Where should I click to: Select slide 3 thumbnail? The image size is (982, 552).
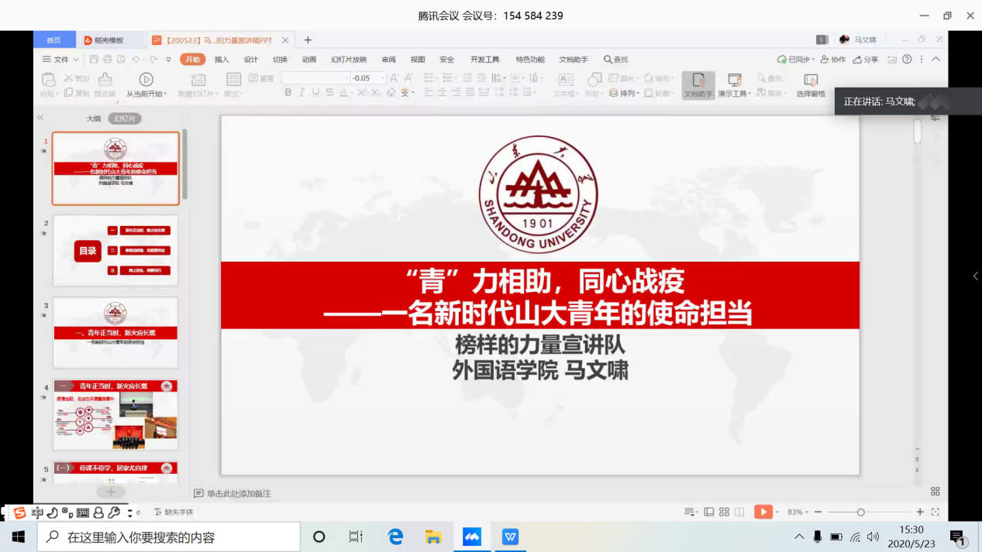pos(115,332)
